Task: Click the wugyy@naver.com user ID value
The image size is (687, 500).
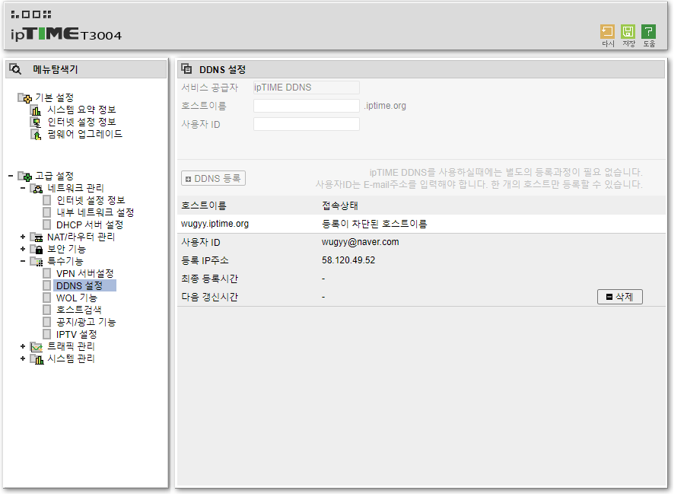Action: [360, 242]
